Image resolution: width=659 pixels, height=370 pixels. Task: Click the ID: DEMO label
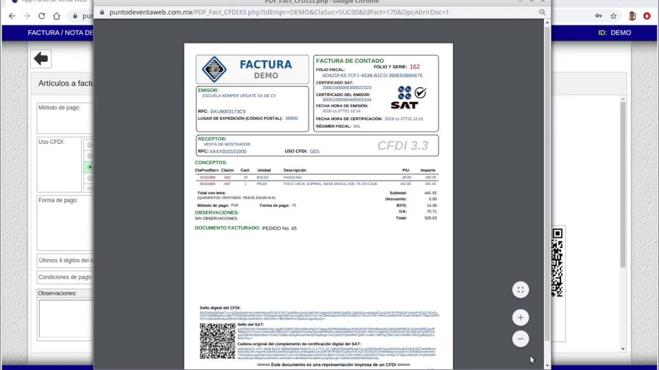(x=614, y=32)
